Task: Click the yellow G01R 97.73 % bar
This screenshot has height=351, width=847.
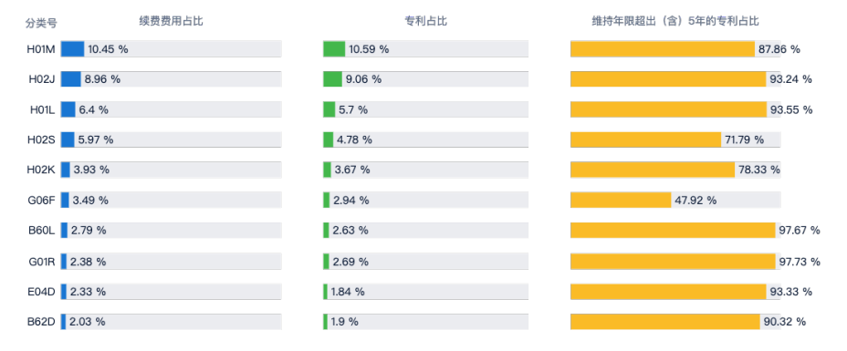Action: pos(673,261)
